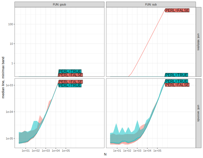The width and height of the screenshot is (203, 158).
Task: Click "1e+05" x-axis tick under sub panel
Action: pos(157,151)
